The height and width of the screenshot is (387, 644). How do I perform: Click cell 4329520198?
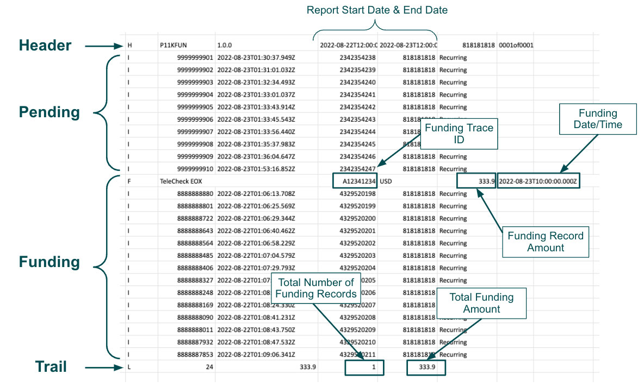pos(357,193)
